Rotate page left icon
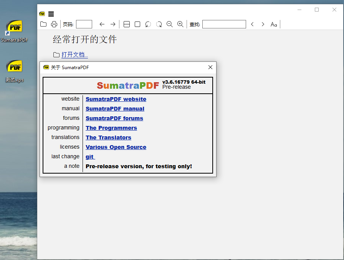 148,24
